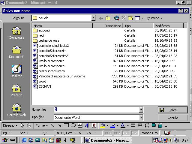Apply the Font Color button
192x144 pixels.
point(123,125)
